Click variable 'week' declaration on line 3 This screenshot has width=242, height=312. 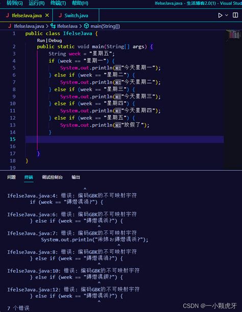(x=75, y=54)
